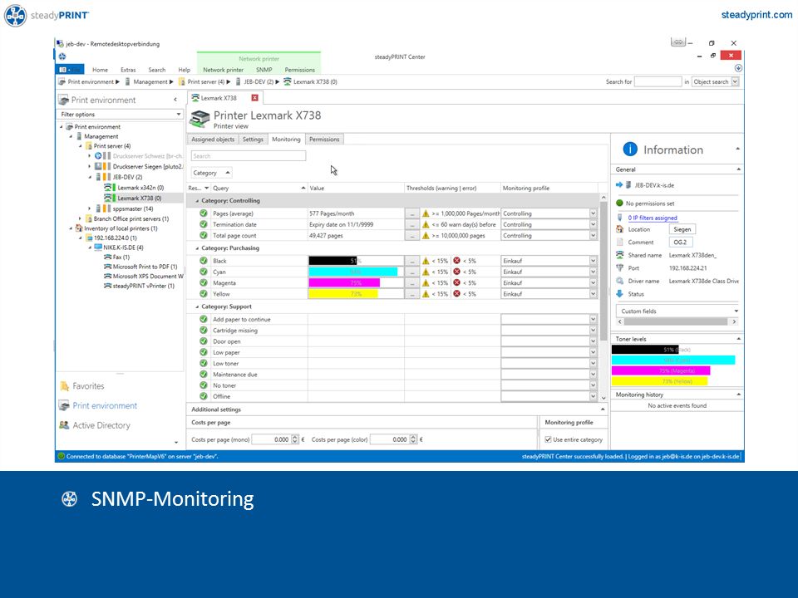Expand Branch Office print servers node
Image resolution: width=798 pixels, height=598 pixels.
point(80,218)
